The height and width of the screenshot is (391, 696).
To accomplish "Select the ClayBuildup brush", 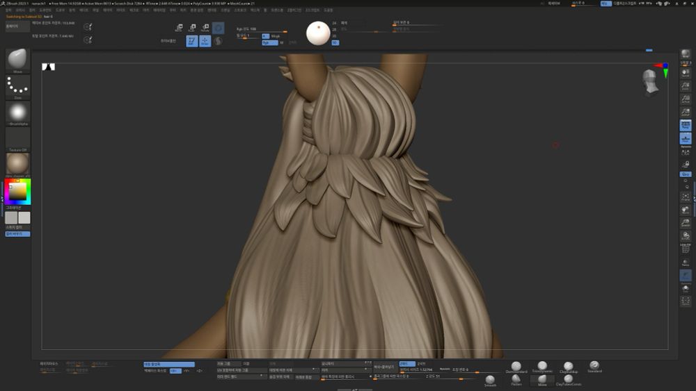I will pyautogui.click(x=568, y=366).
